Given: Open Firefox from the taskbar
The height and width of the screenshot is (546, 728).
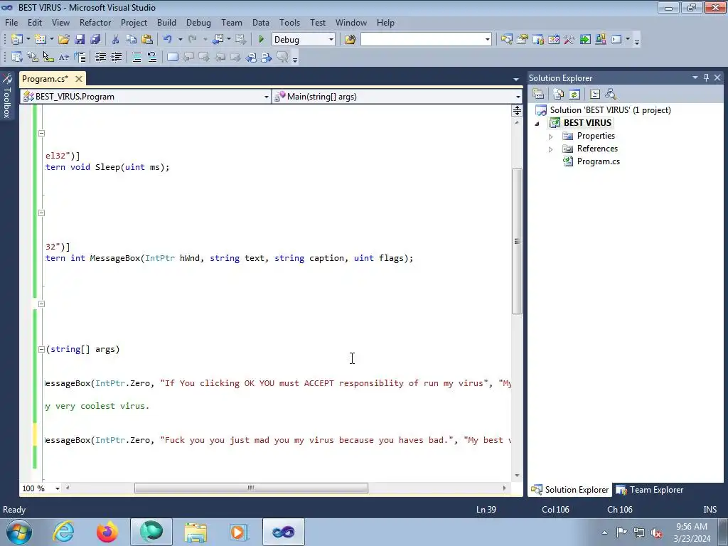Looking at the screenshot, I should (x=107, y=532).
